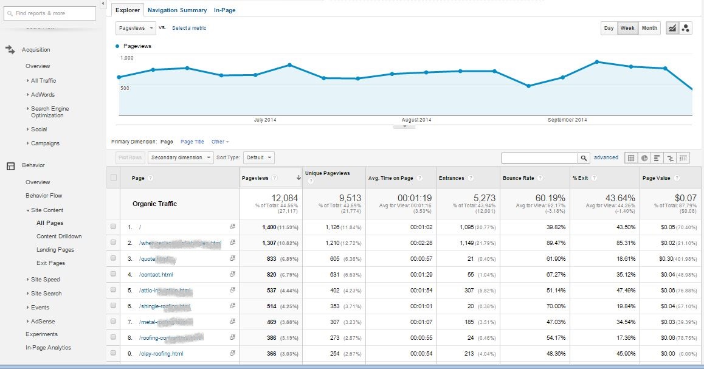Switch chart to line chart view
This screenshot has height=369, width=704.
[x=672, y=28]
